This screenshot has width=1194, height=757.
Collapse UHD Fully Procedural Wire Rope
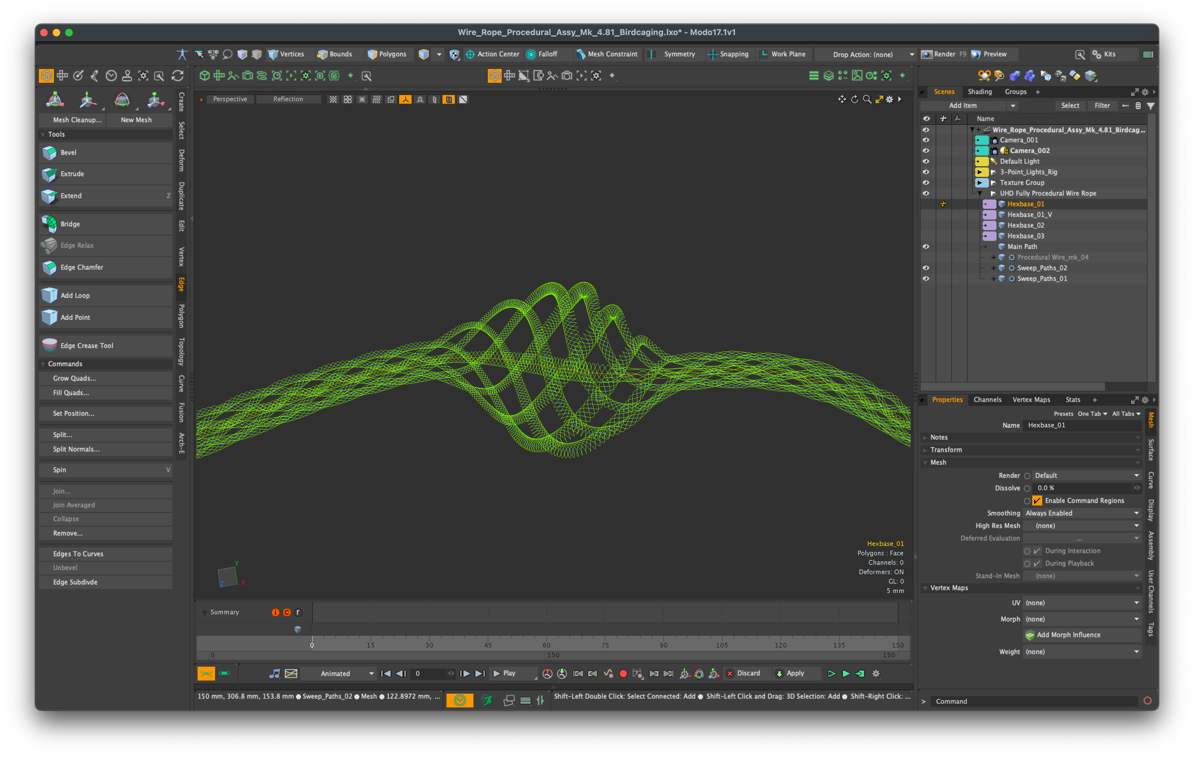point(980,193)
